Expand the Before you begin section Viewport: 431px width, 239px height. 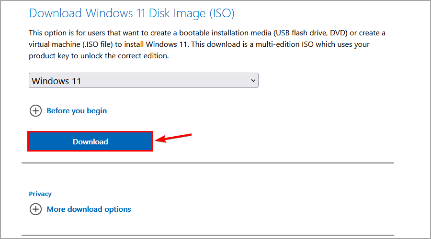click(x=77, y=111)
